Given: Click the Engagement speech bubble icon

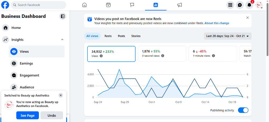Looking at the screenshot, I should (x=14, y=75).
